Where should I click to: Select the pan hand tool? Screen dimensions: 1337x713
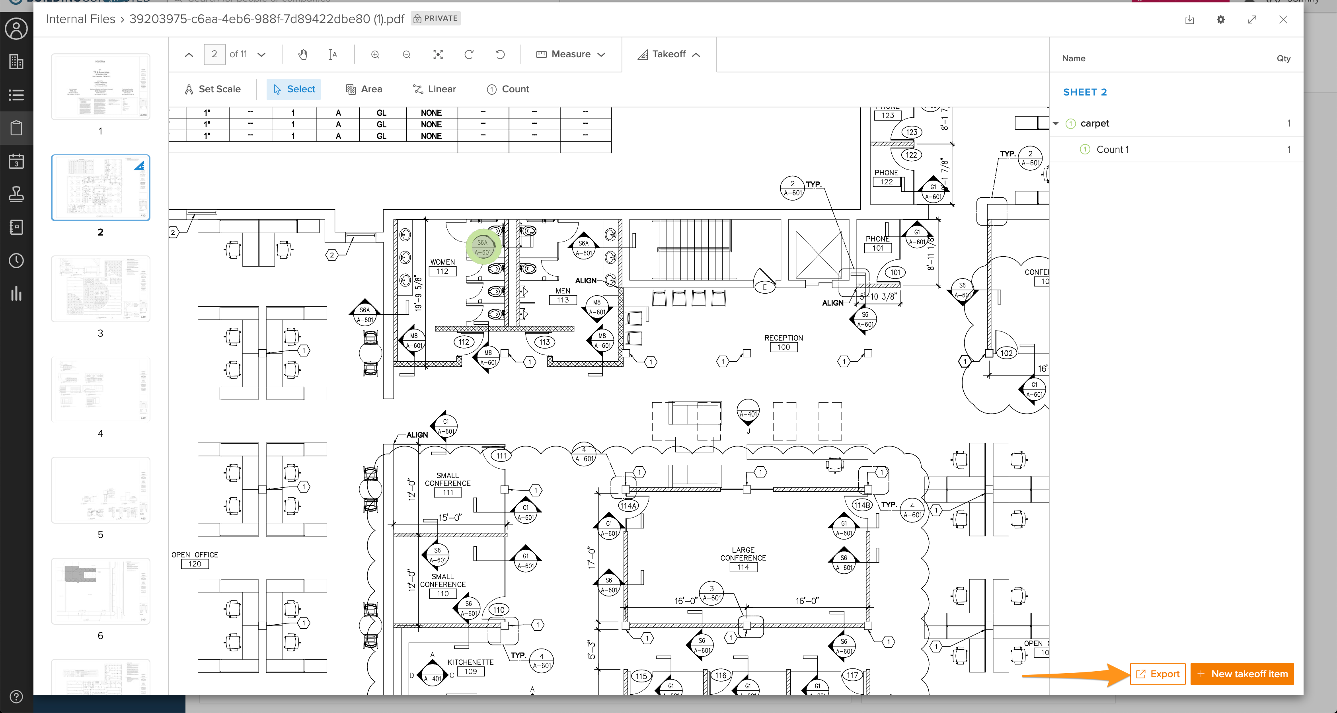[x=302, y=55]
